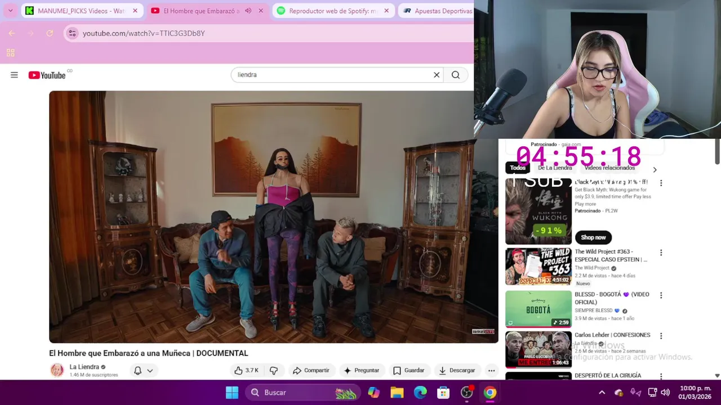Close the MANUMEJ_PICKS Videos tab
The width and height of the screenshot is (721, 405).
(135, 11)
